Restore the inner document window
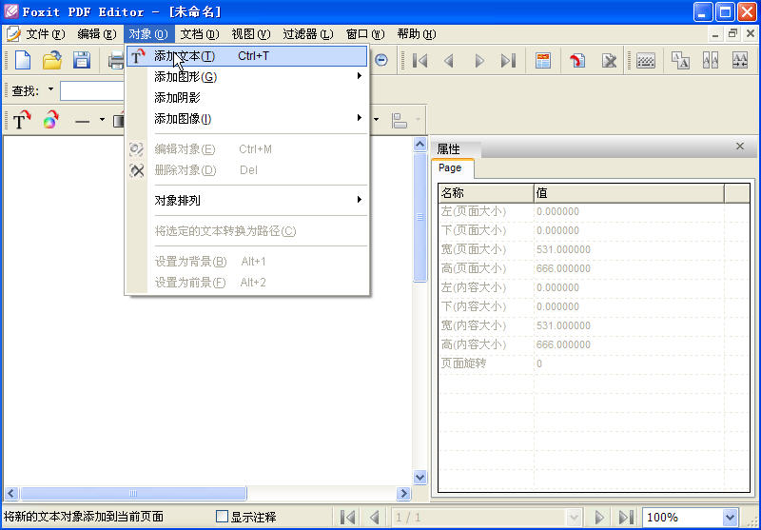 coord(732,33)
